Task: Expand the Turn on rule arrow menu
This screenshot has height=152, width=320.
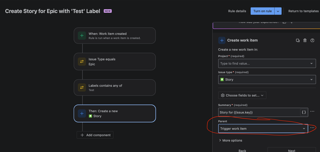Action: click(278, 11)
